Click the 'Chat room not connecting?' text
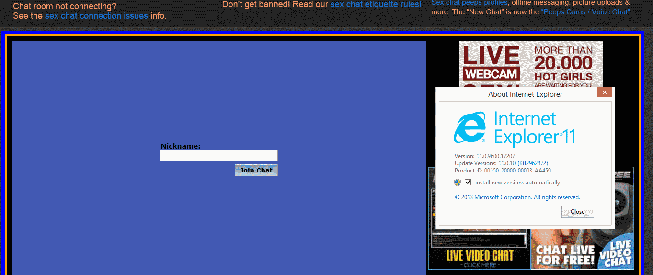Image resolution: width=653 pixels, height=275 pixels. pos(65,7)
